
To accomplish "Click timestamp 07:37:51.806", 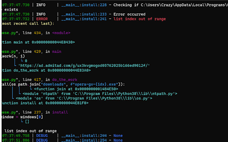I will click(x=16, y=140).
